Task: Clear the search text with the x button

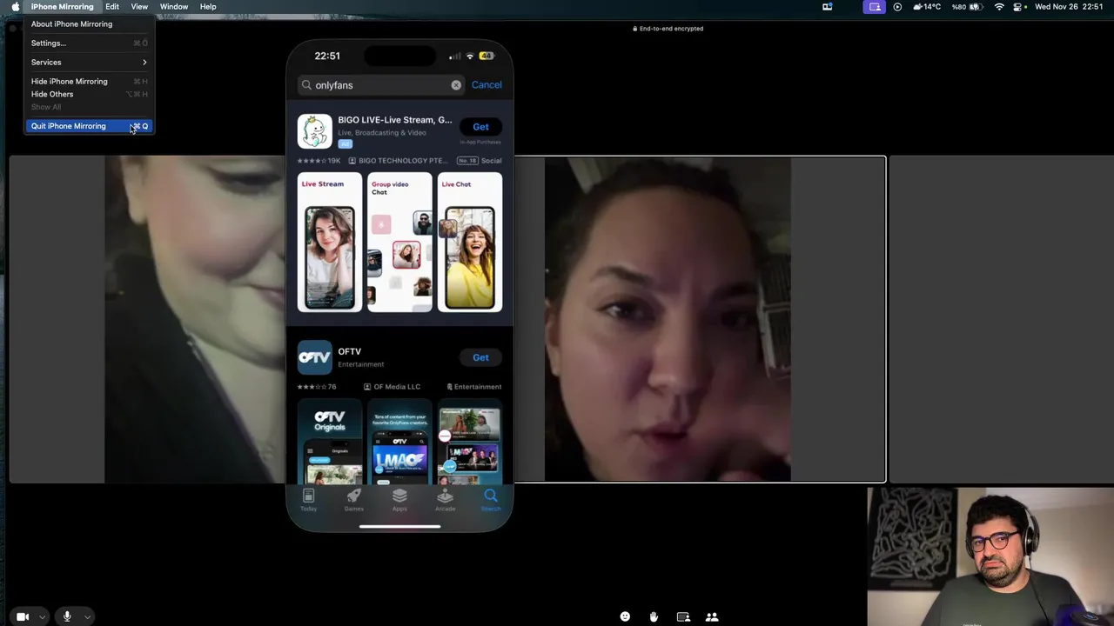Action: point(456,85)
